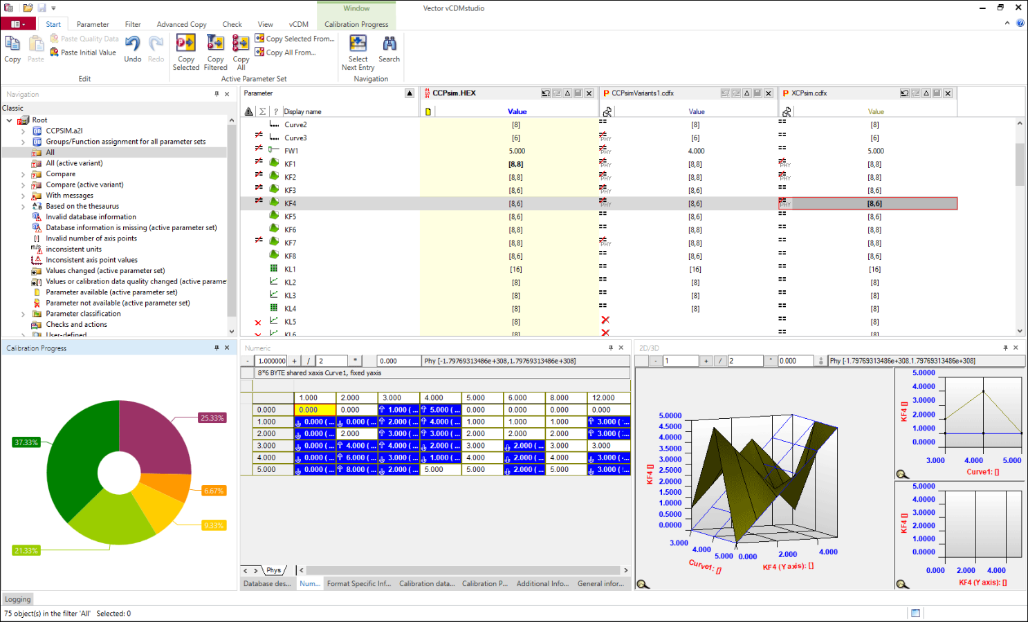Click the status bar window layout icon
1028x622 pixels.
915,613
